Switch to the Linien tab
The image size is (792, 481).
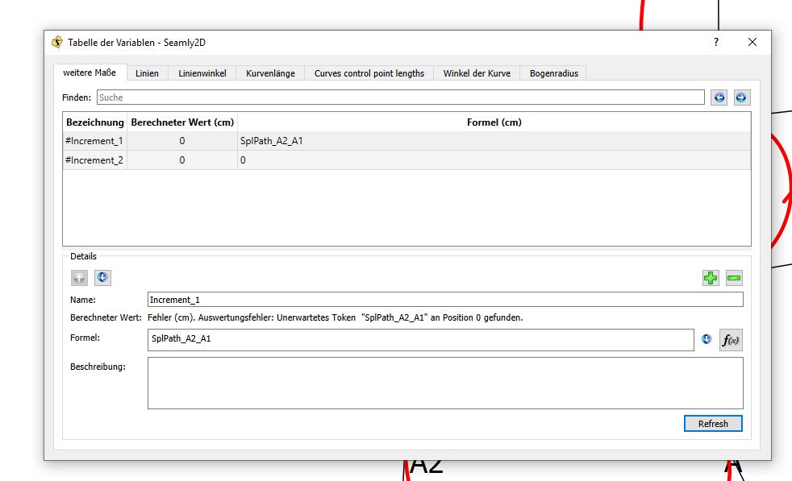147,73
